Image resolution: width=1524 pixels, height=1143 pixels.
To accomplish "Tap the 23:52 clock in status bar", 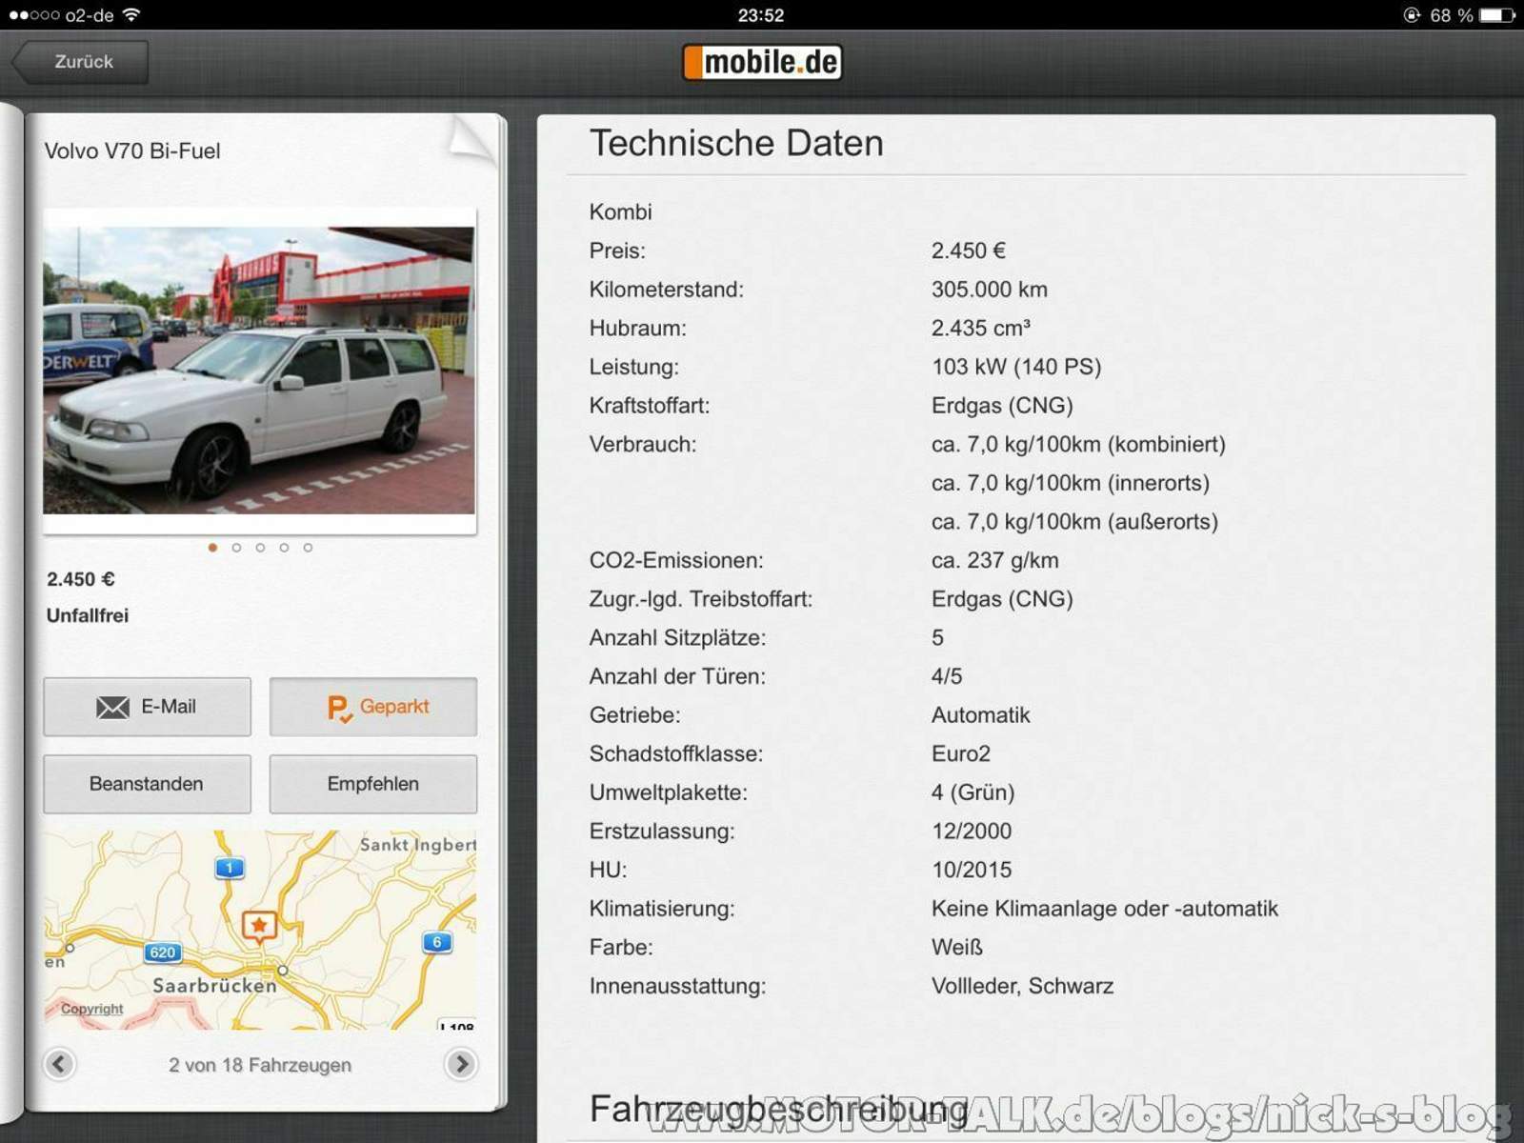I will (x=761, y=15).
